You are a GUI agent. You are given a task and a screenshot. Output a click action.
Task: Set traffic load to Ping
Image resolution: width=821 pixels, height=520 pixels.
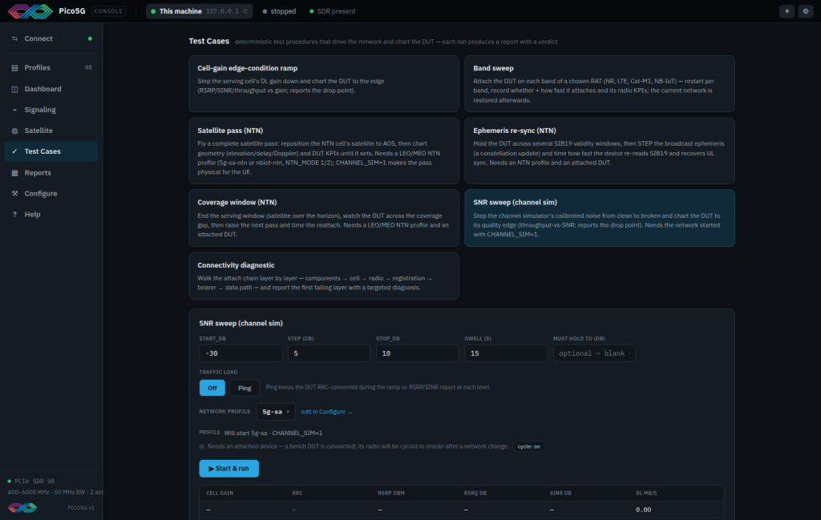tap(245, 388)
